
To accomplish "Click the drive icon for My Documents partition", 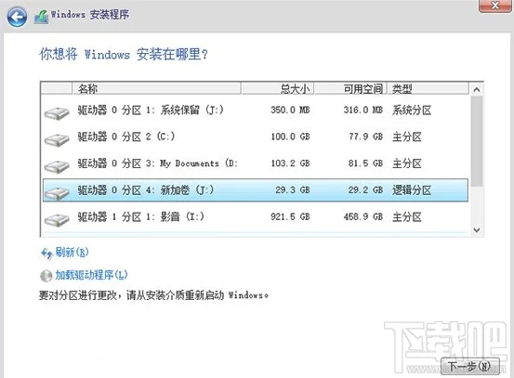I will tap(57, 166).
